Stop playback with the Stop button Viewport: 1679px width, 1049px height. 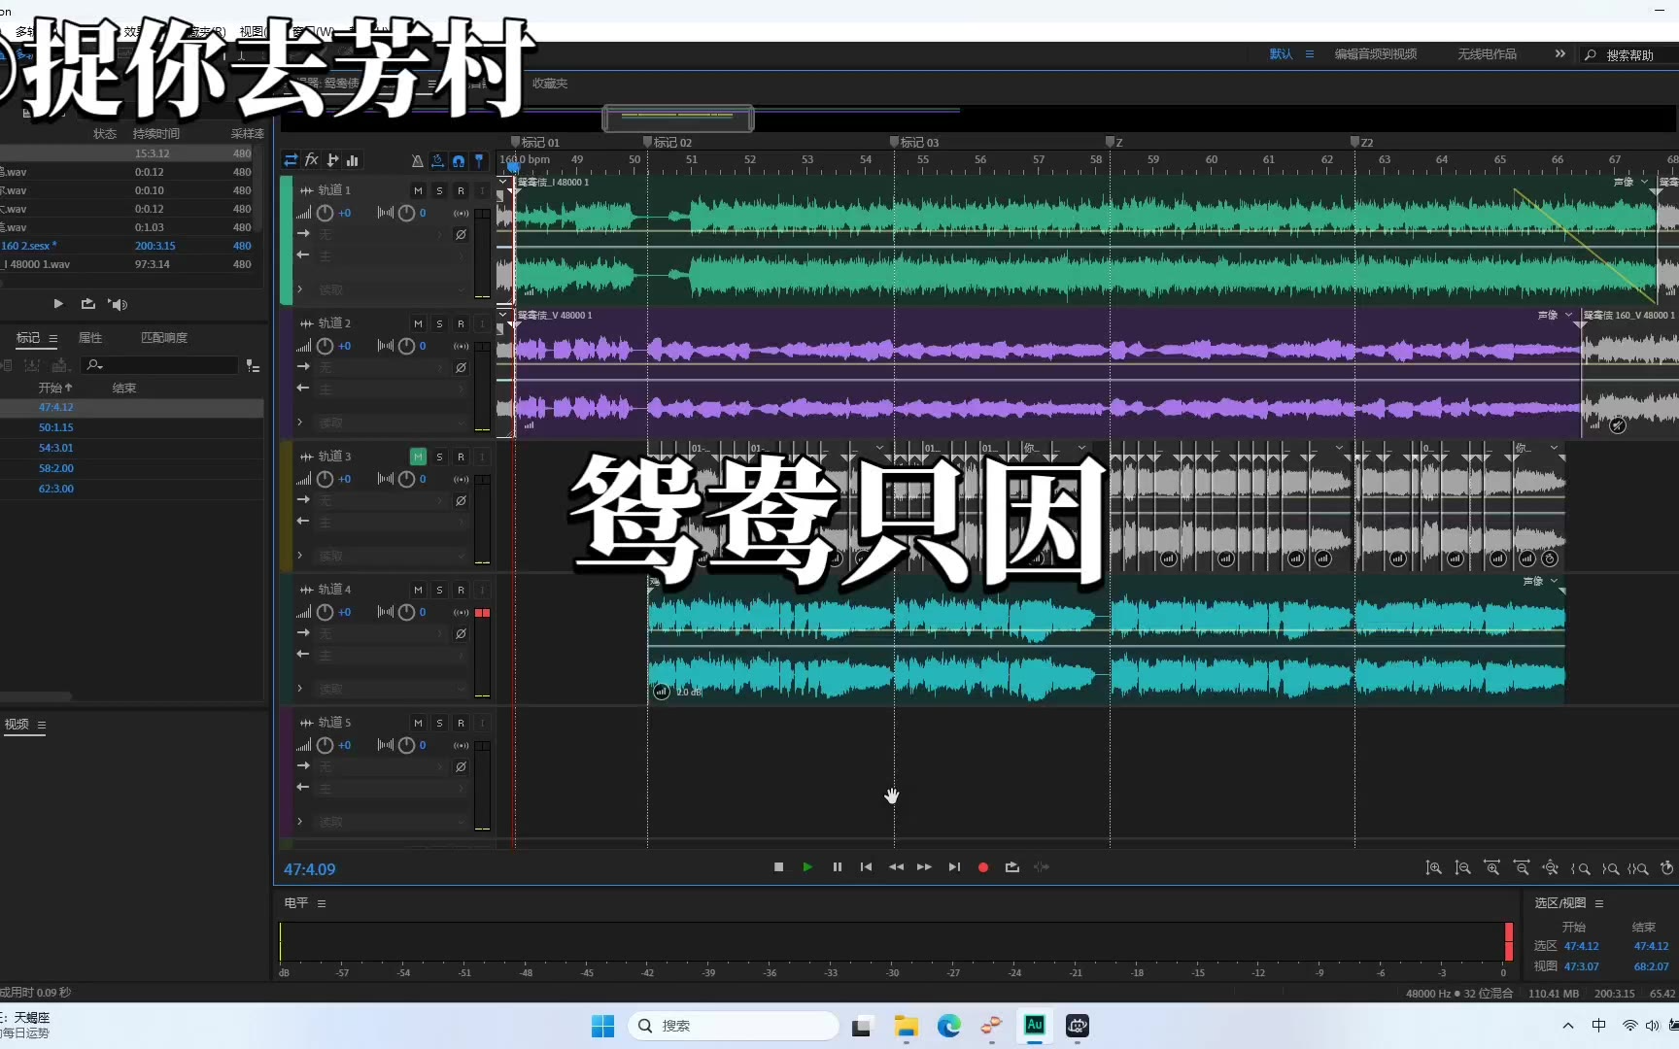click(x=778, y=867)
